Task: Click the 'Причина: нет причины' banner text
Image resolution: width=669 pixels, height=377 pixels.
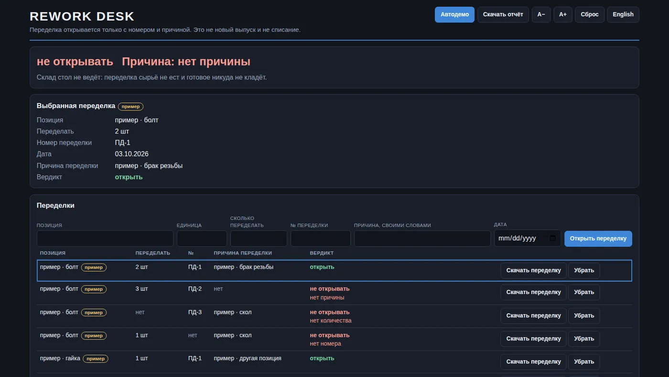Action: tap(186, 62)
